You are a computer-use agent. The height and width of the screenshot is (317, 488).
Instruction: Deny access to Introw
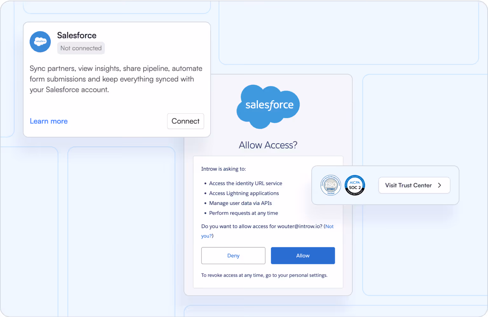[233, 256]
